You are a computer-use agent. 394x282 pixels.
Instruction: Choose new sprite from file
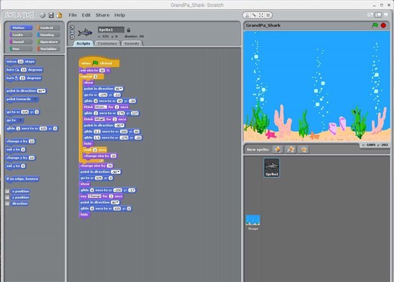tap(290, 150)
